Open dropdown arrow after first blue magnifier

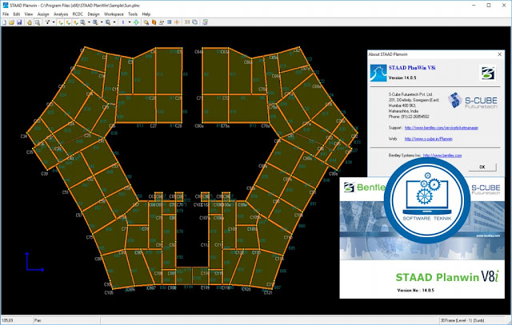(89, 22)
